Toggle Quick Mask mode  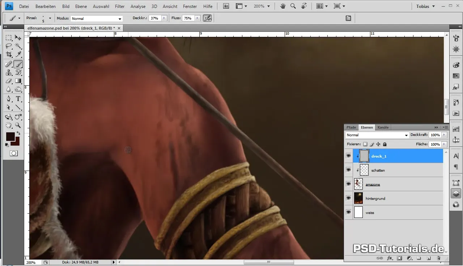point(14,153)
